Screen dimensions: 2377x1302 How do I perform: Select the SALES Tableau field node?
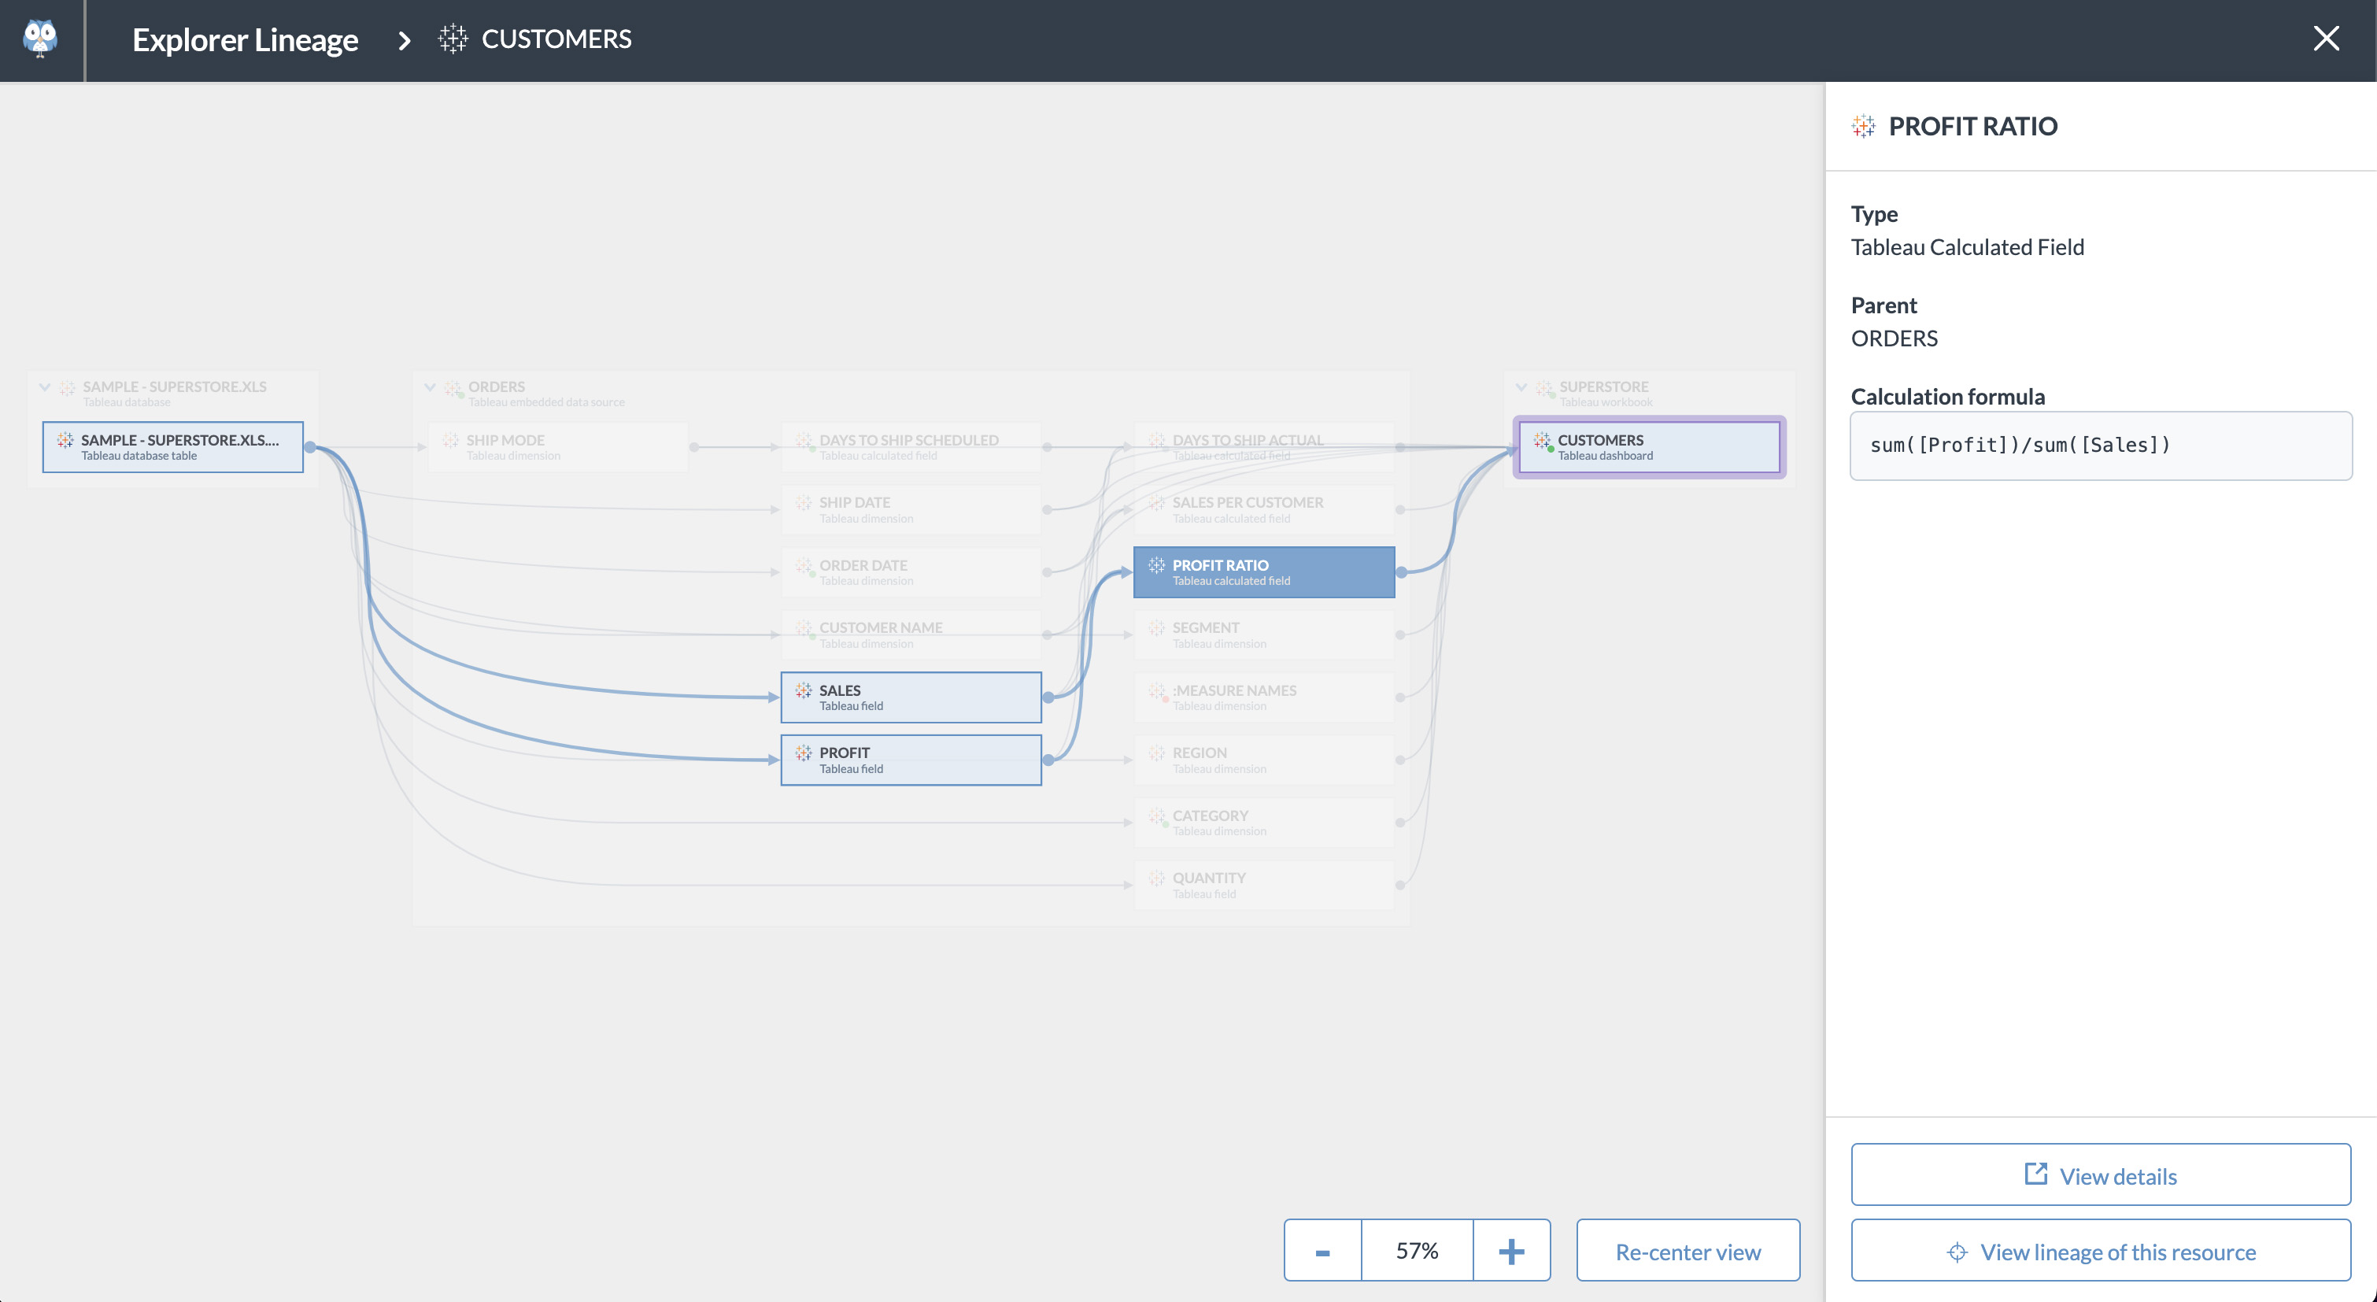[911, 697]
